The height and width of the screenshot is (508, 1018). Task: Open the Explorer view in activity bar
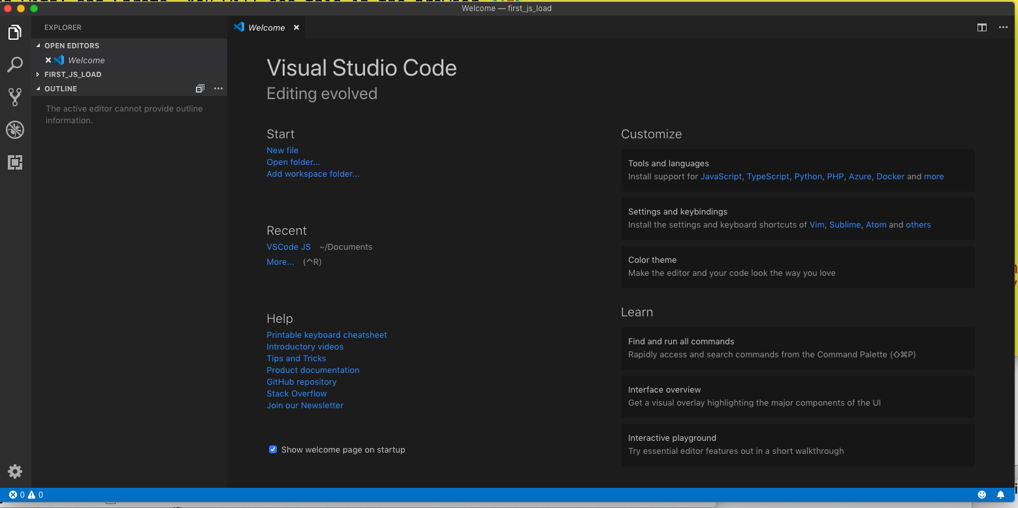tap(15, 32)
